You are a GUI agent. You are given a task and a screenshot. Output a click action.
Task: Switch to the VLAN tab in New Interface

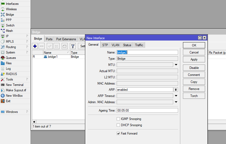tap(116, 45)
